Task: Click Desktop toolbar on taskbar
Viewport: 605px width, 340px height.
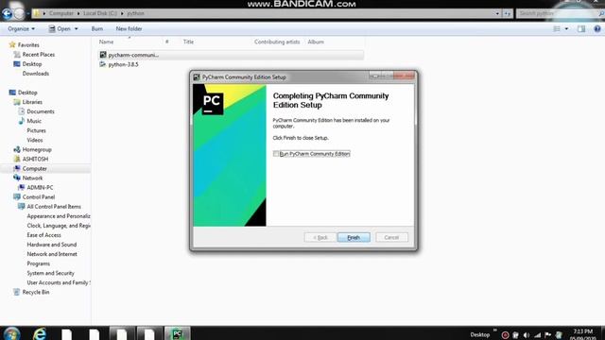Action: pyautogui.click(x=479, y=334)
